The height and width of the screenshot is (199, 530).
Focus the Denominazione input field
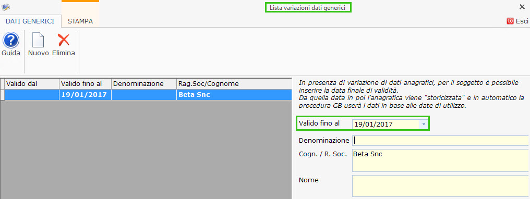(x=440, y=140)
